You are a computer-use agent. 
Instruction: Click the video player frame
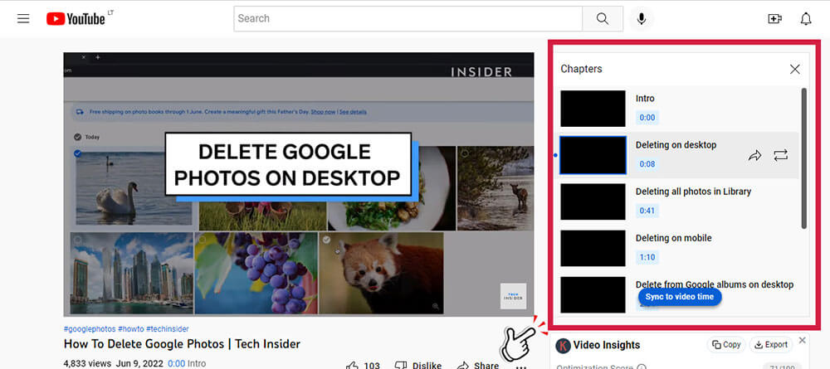[299, 184]
